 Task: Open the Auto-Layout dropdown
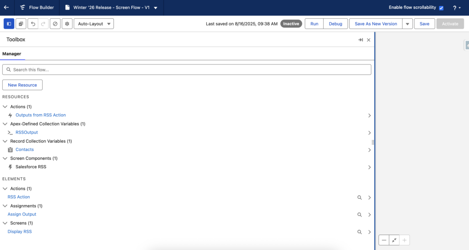(x=94, y=23)
